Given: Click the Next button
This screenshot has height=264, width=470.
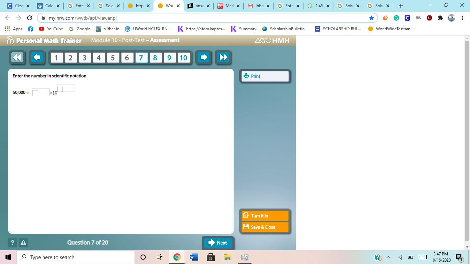Looking at the screenshot, I should click(218, 243).
